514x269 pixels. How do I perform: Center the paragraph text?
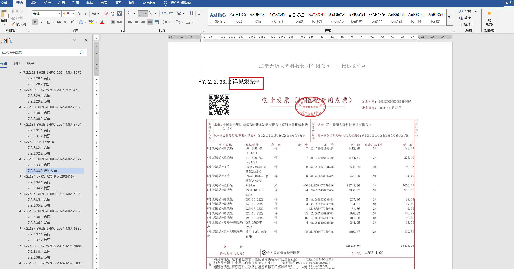137,22
